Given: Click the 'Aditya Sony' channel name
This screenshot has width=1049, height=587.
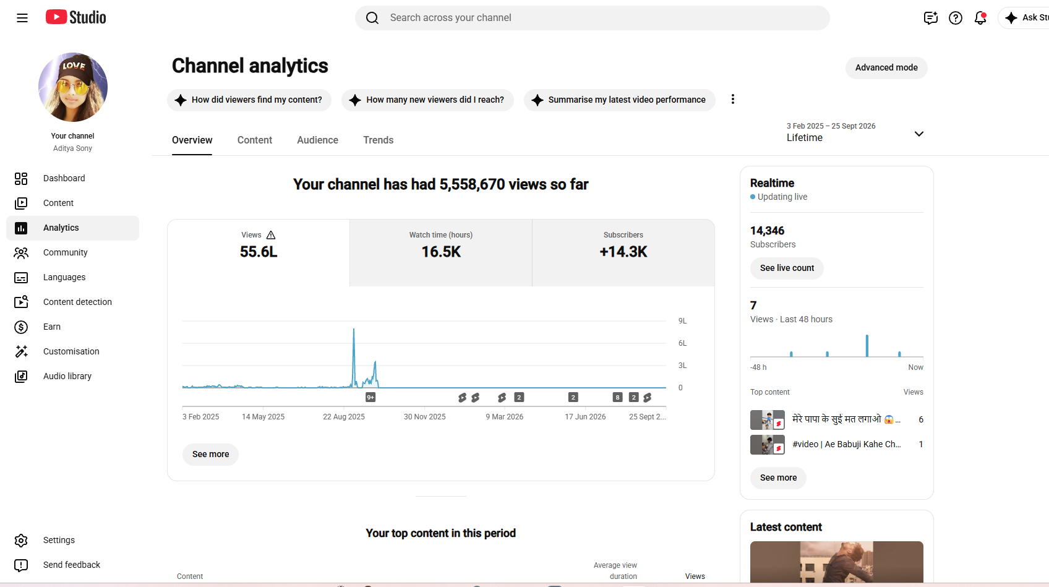Looking at the screenshot, I should point(72,148).
